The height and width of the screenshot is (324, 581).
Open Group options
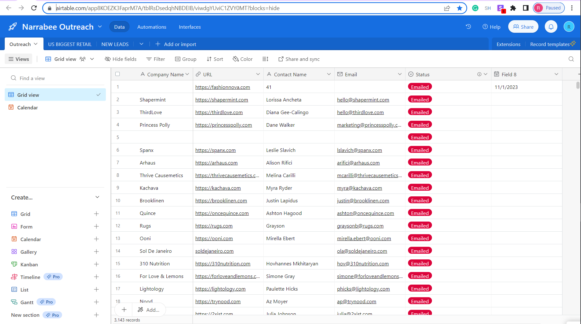tap(186, 59)
